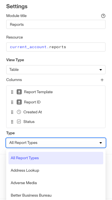Click the Columns label

tap(14, 80)
